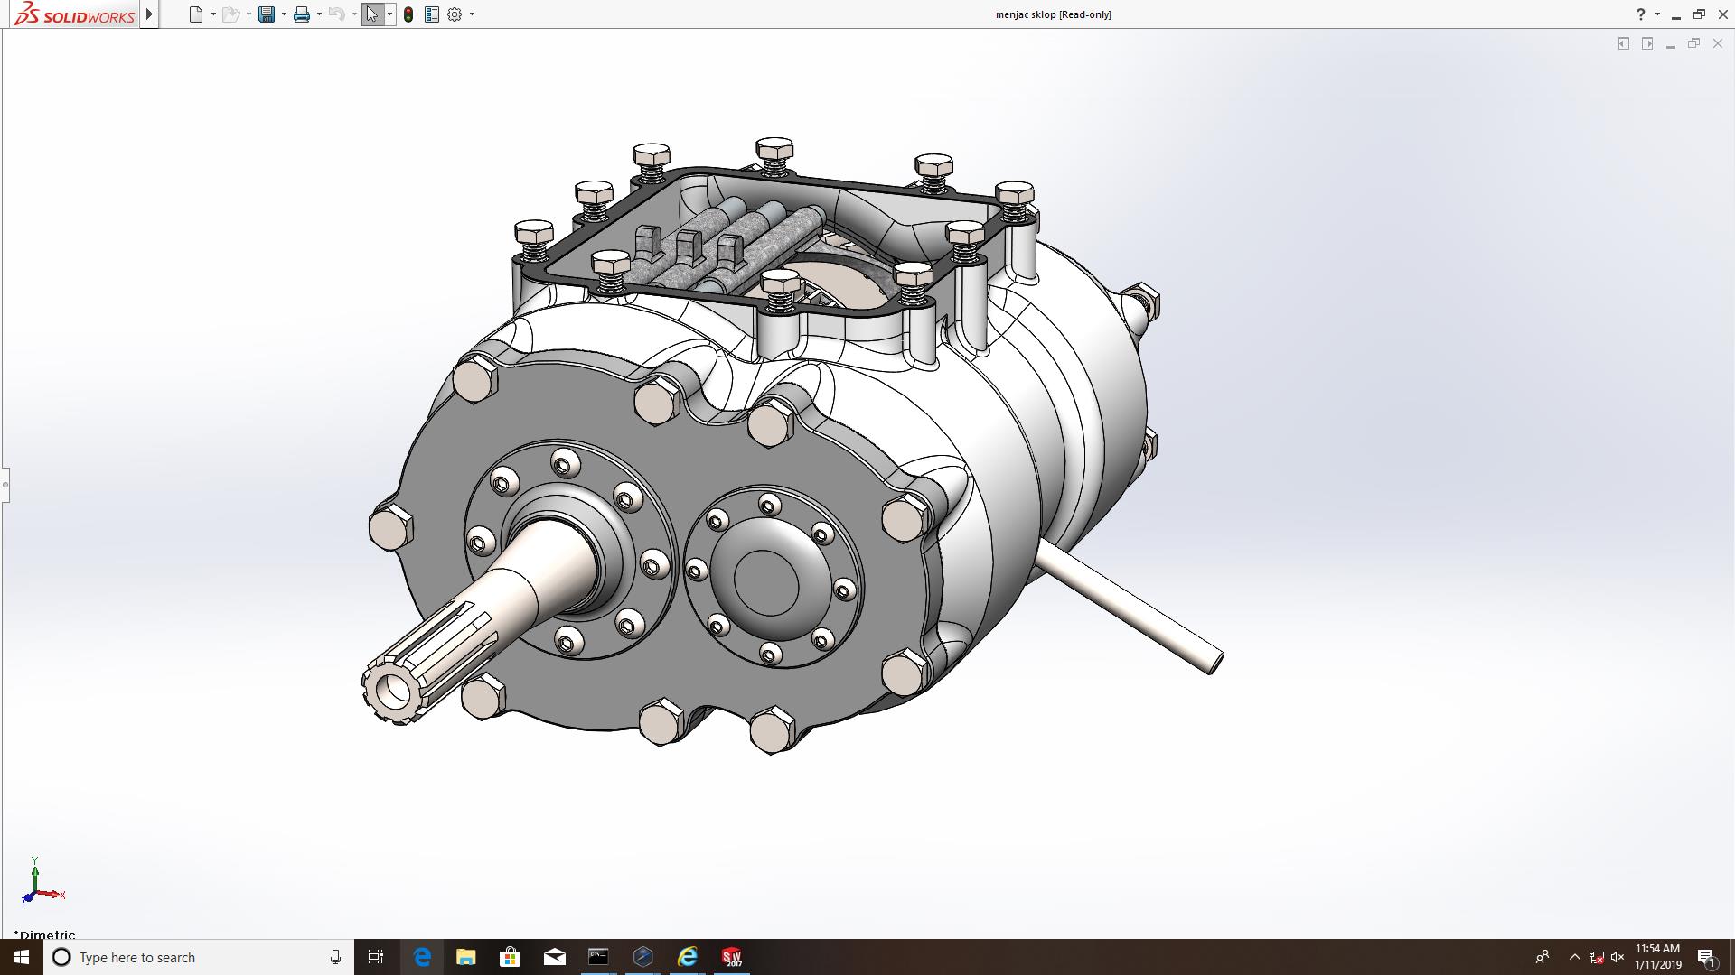The width and height of the screenshot is (1735, 975).
Task: Open the Options gear icon
Action: [x=455, y=14]
